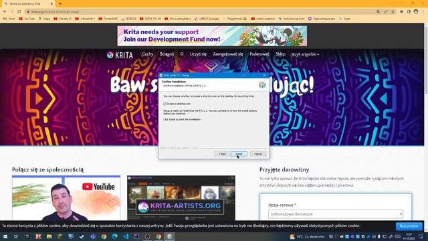Open the Podarować menu item
428x241 pixels.
click(259, 54)
